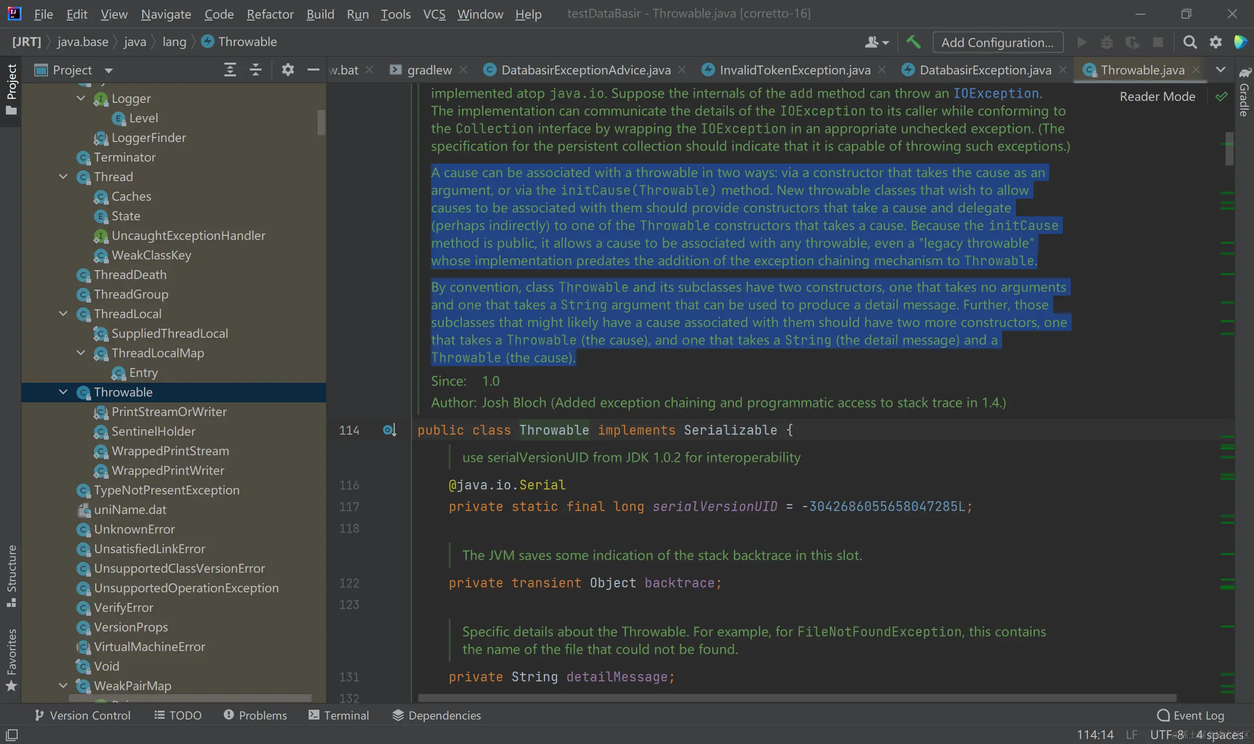This screenshot has height=744, width=1254.
Task: Click Collapse All icon in Project panel
Action: pyautogui.click(x=256, y=70)
